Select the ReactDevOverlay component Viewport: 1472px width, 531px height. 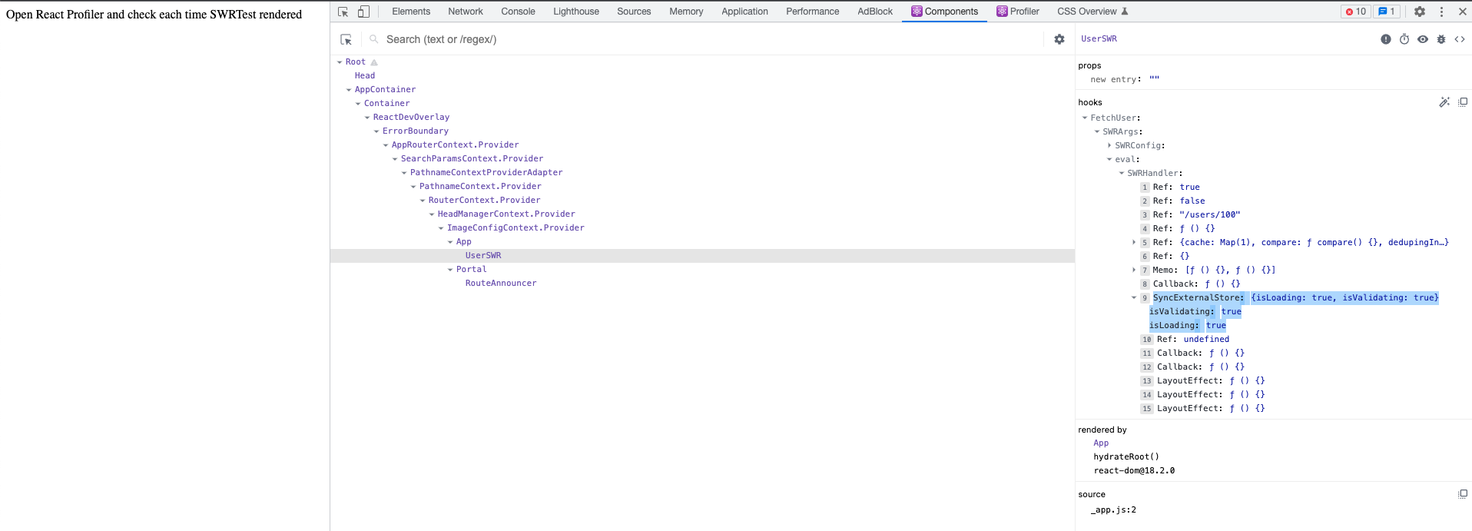pos(411,117)
